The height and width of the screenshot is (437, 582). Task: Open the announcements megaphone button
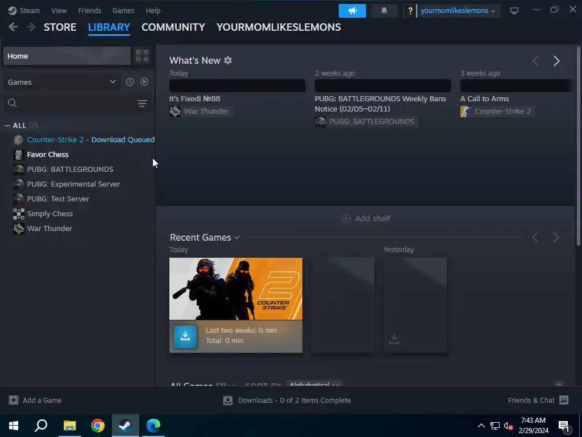(x=352, y=11)
